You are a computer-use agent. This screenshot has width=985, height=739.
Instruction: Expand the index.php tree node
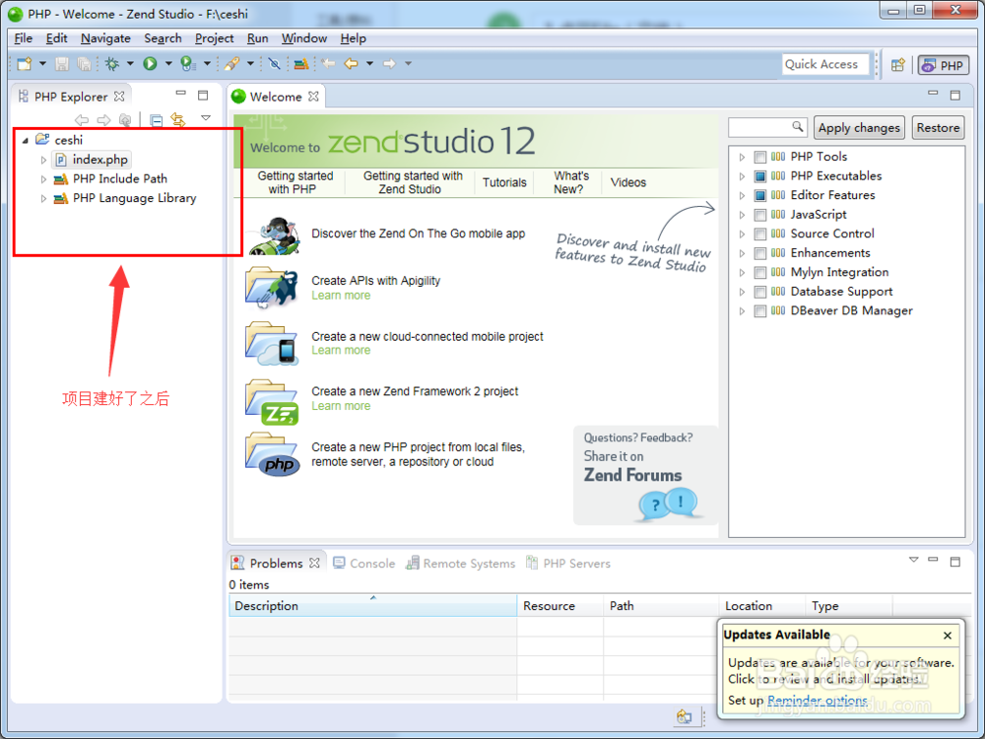tap(43, 160)
